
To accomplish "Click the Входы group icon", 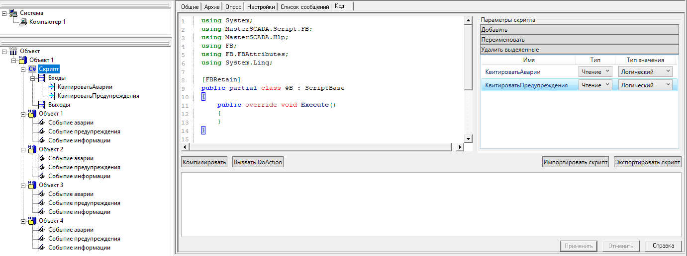I will coord(42,78).
